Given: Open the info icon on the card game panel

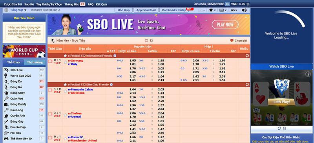Looking at the screenshot, I should coord(308,74).
